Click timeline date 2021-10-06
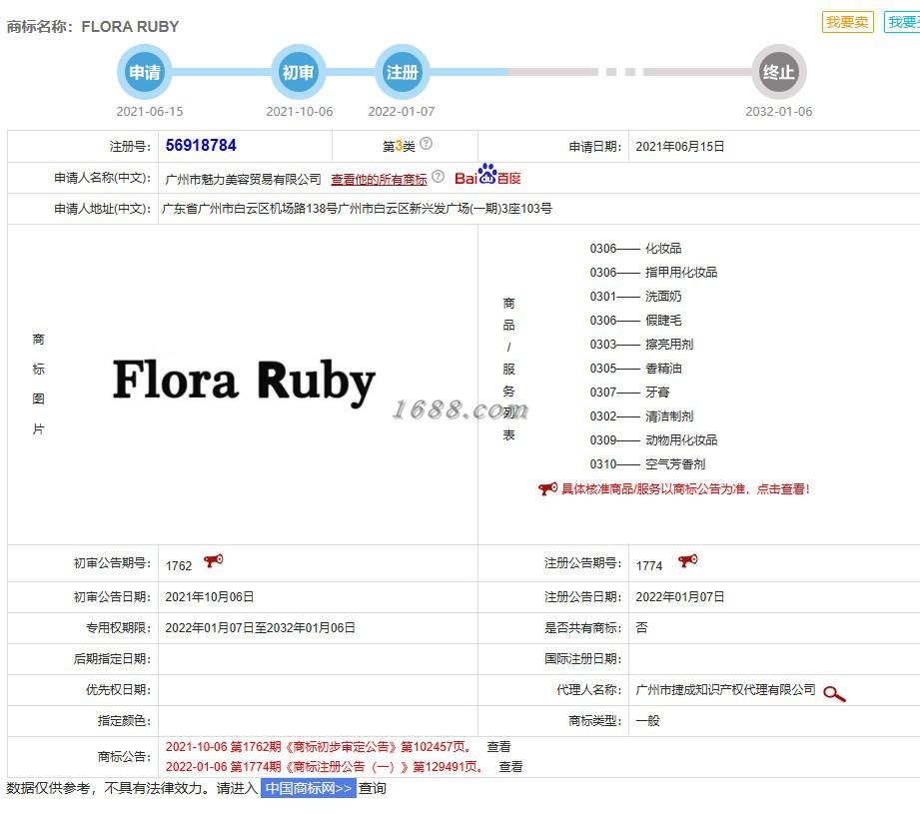Viewport: 920px width, 814px height. pyautogui.click(x=300, y=112)
